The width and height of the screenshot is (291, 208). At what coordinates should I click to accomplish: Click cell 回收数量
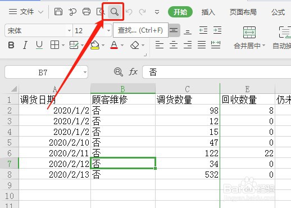pyautogui.click(x=247, y=100)
